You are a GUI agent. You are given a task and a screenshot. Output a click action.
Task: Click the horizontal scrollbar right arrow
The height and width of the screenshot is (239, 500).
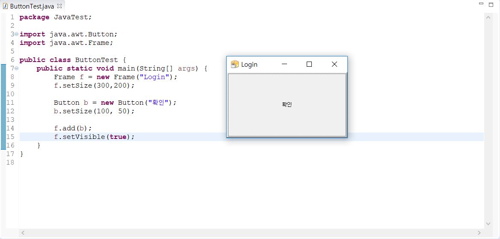[x=479, y=233]
